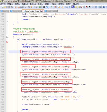Click the Save recorded macro icon
107x112 pixels.
(x=100, y=7)
